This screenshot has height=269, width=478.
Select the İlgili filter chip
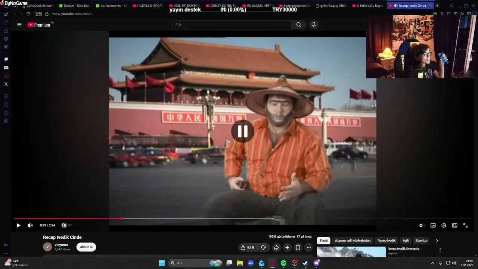[406, 241]
